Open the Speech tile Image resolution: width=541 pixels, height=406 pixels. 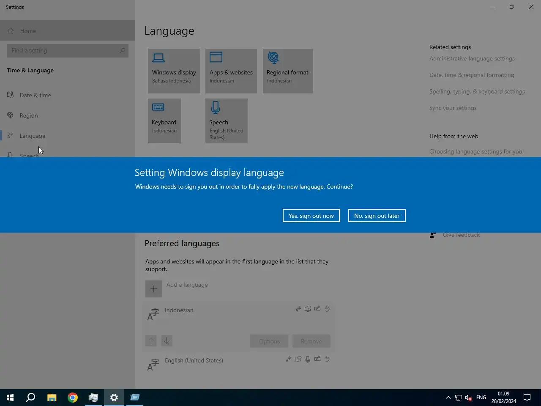coord(227,121)
